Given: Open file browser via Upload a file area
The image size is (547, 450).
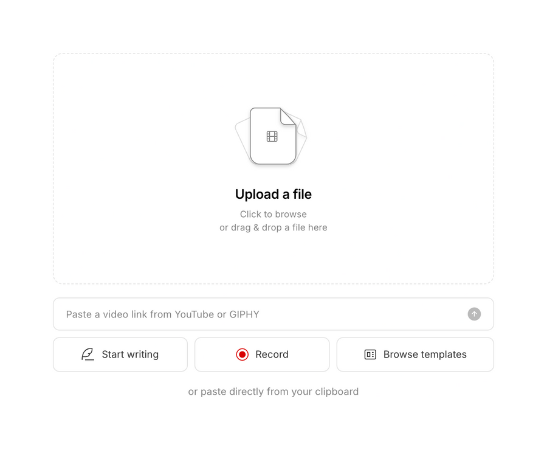Looking at the screenshot, I should click(x=273, y=167).
